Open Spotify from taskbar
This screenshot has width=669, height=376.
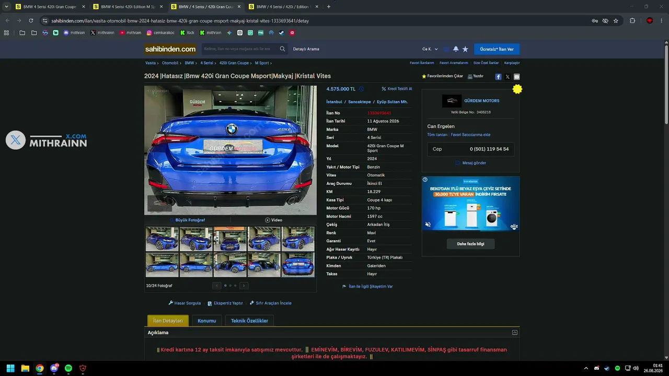click(68, 368)
